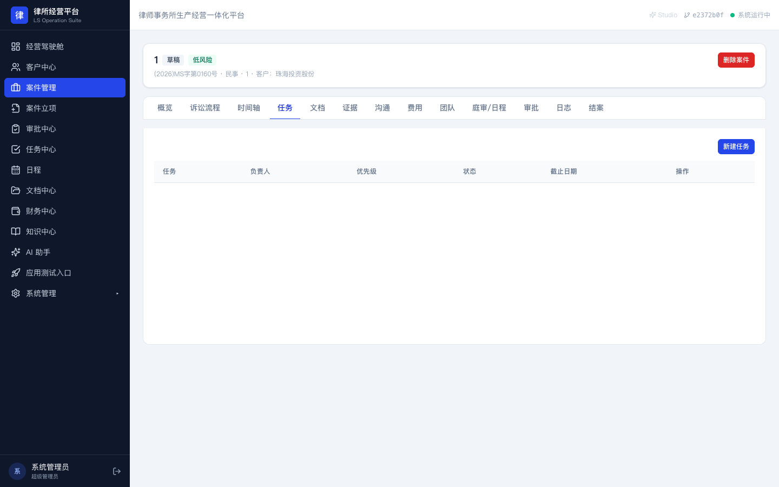Switch to the 费用 tab
The height and width of the screenshot is (487, 779).
tap(415, 108)
